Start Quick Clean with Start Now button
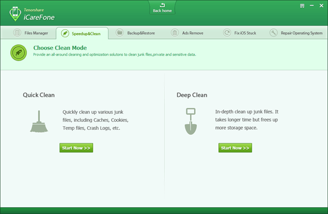The image size is (328, 214). pos(76,148)
